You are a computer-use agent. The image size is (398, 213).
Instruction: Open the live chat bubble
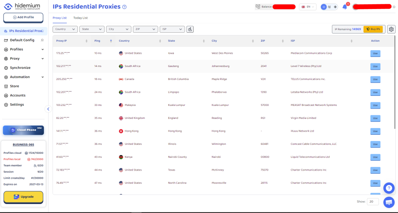[x=389, y=202]
